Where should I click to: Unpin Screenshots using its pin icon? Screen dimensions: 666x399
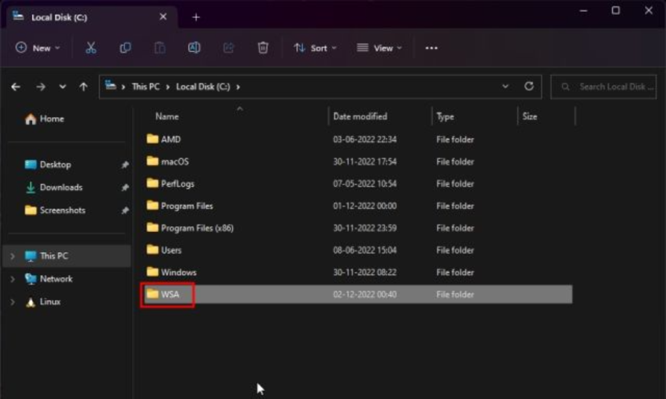point(124,211)
